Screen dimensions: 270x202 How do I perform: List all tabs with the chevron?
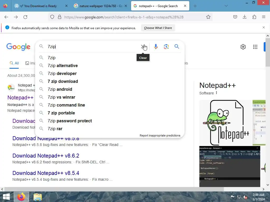tap(226, 6)
